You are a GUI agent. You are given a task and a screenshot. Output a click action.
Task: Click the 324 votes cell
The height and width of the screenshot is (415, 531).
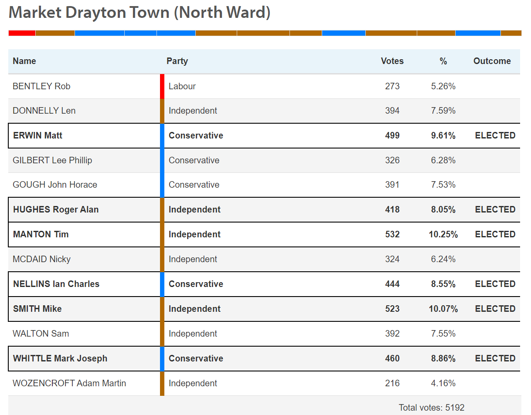[x=392, y=259]
